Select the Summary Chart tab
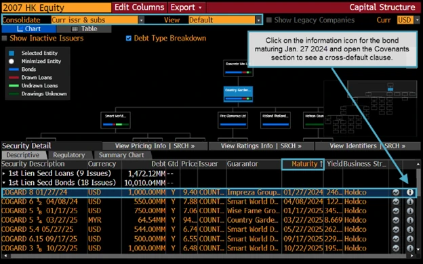This screenshot has width=423, height=264. [x=121, y=155]
